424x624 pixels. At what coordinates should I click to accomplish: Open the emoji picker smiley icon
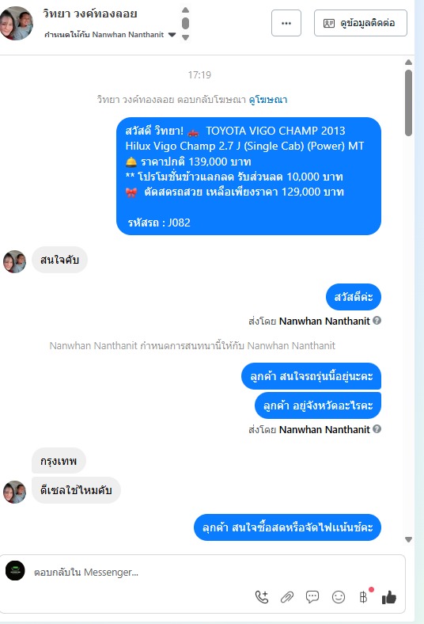[x=339, y=597]
